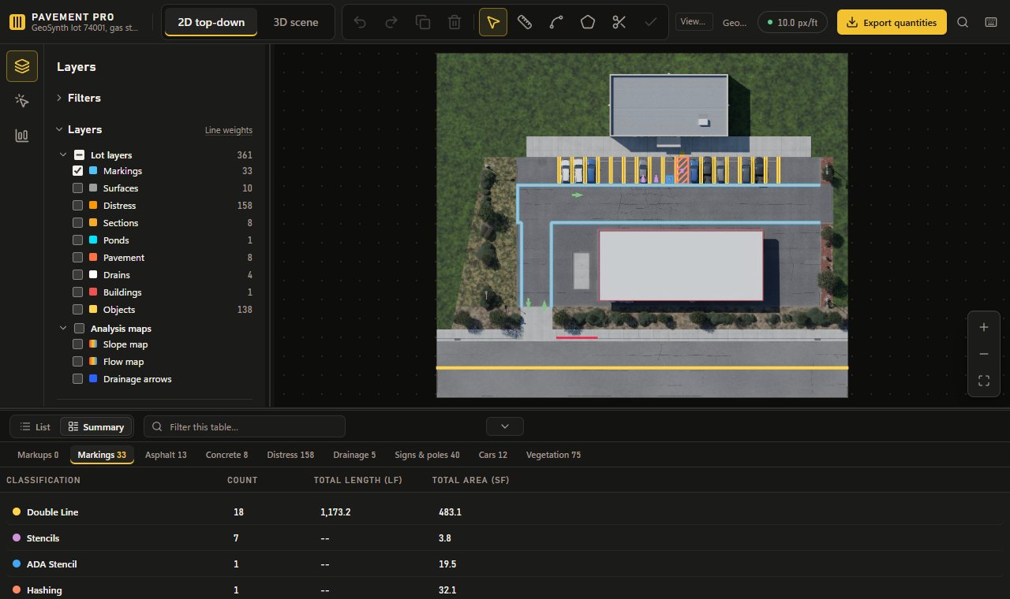1010x599 pixels.
Task: Open the cursor-click sidebar icon
Action: [x=22, y=101]
